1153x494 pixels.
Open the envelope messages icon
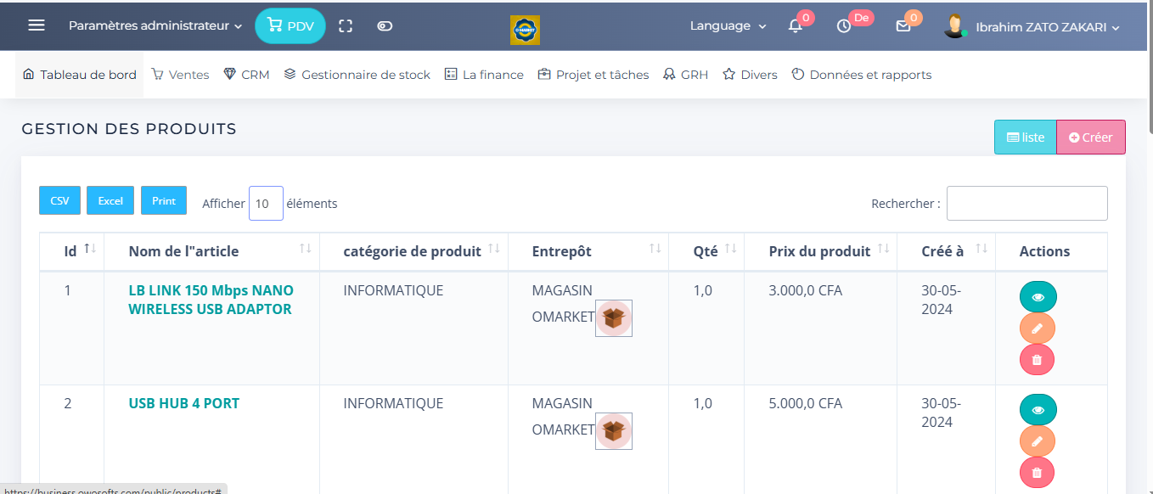point(903,26)
